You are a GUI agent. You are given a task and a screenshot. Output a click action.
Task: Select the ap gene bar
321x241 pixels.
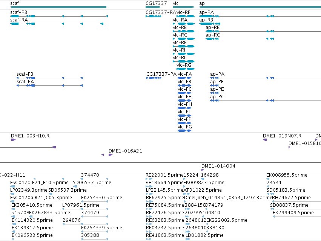[260, 7]
